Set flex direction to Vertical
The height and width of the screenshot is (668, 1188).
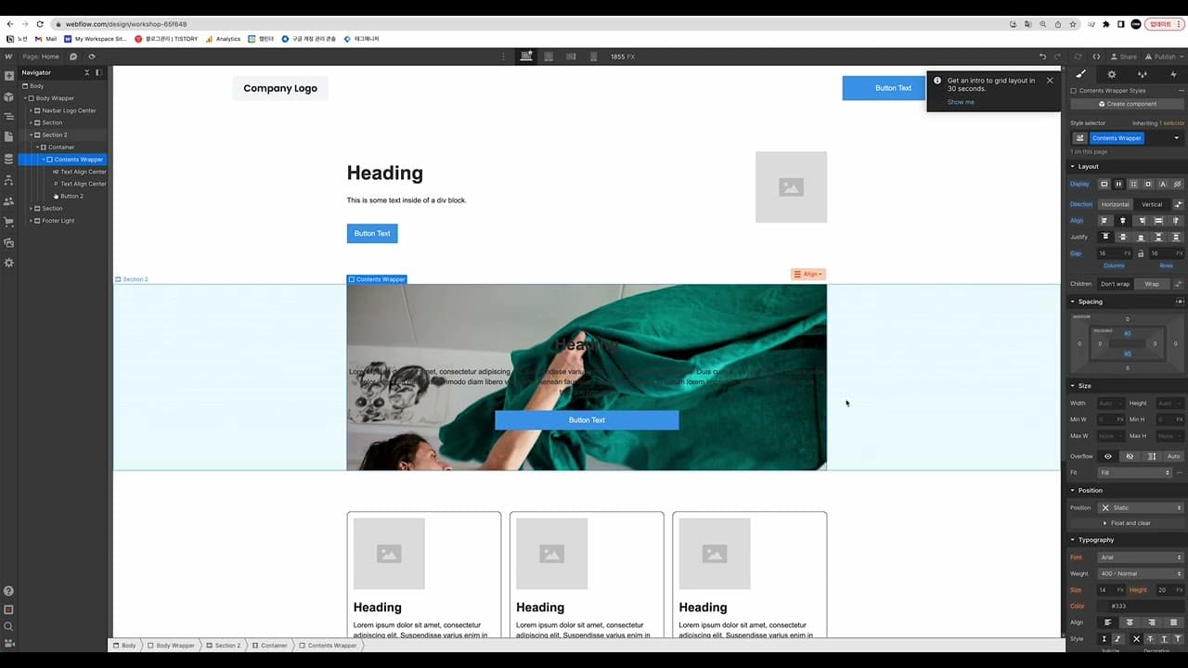(x=1151, y=204)
